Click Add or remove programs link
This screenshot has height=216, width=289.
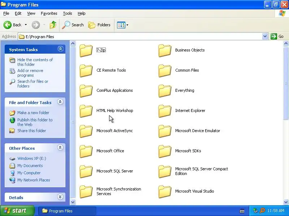[30, 73]
